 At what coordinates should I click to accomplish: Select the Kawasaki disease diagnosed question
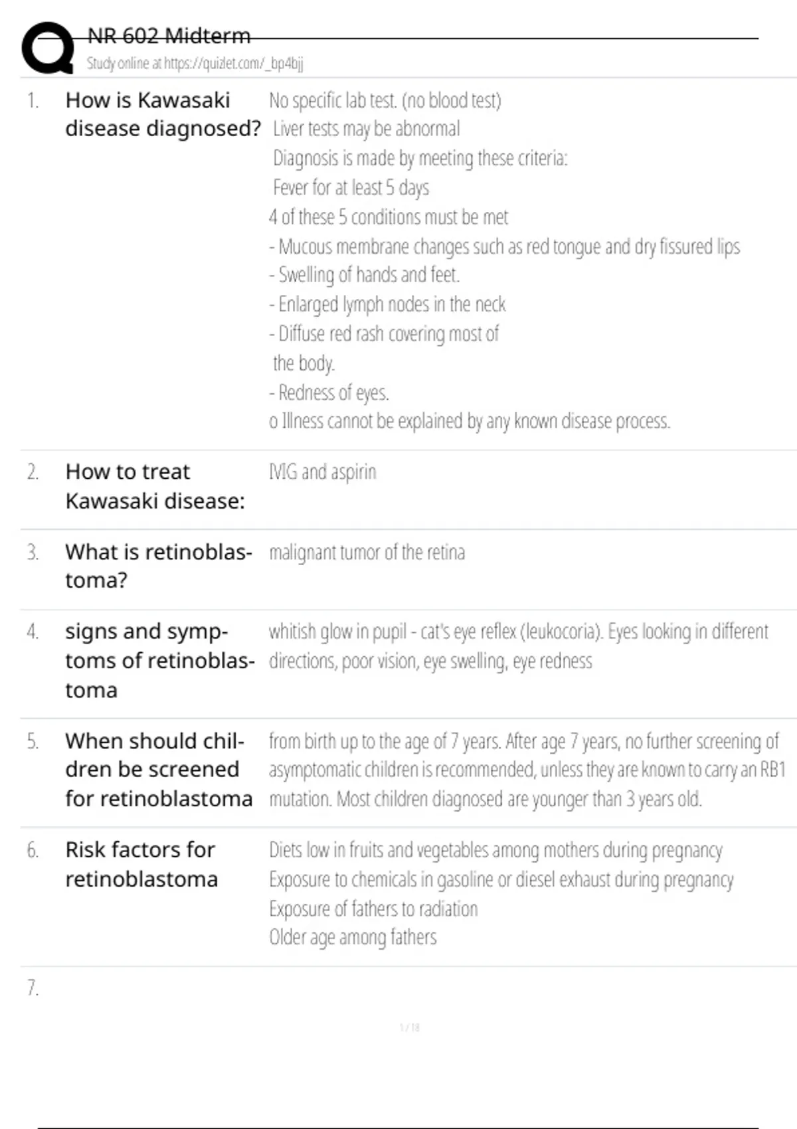click(x=162, y=114)
